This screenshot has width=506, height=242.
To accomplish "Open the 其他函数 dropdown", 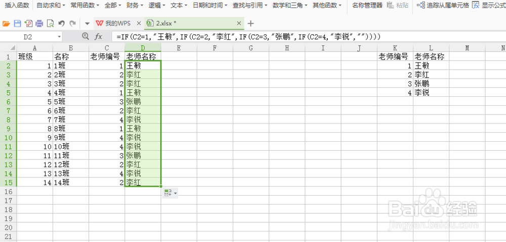I will click(327, 5).
